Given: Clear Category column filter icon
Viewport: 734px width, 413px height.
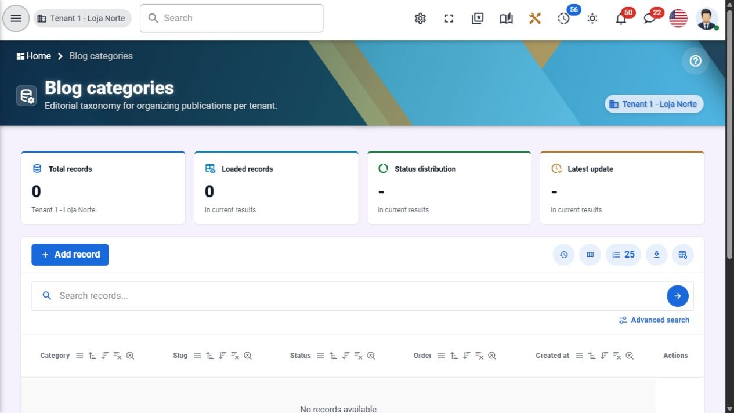Looking at the screenshot, I should coord(130,356).
